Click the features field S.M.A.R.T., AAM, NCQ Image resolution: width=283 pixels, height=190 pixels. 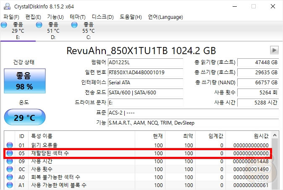point(193,123)
